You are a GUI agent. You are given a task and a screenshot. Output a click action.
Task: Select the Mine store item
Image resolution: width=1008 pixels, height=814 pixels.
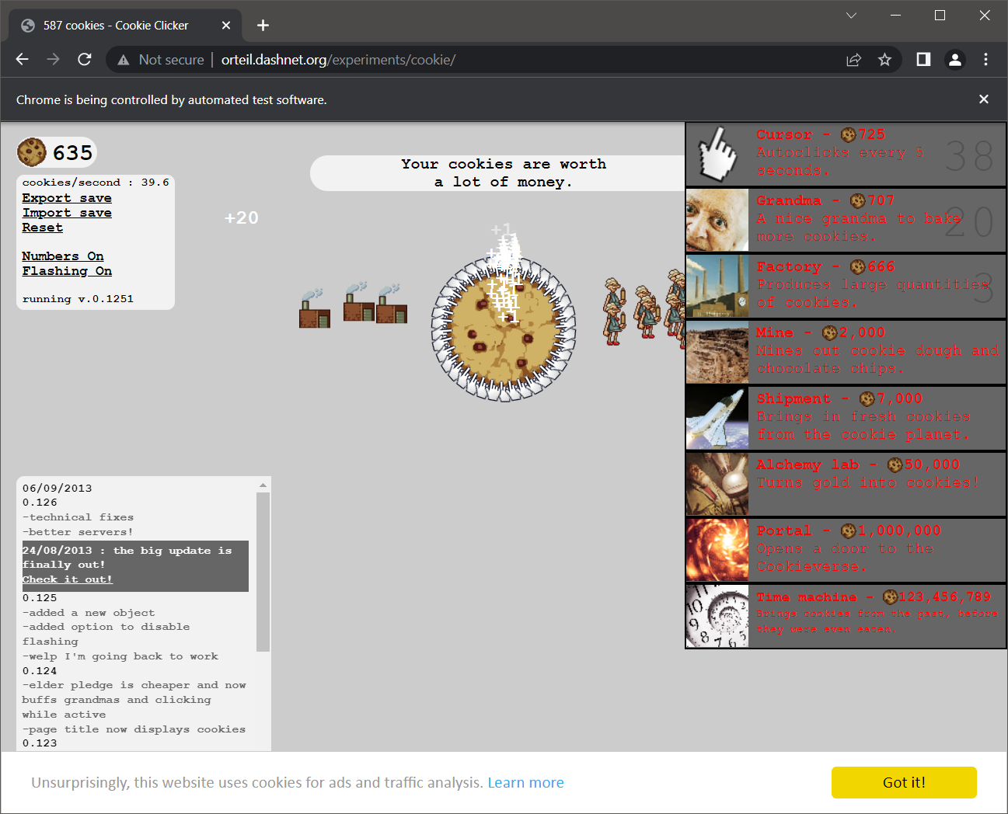point(846,352)
